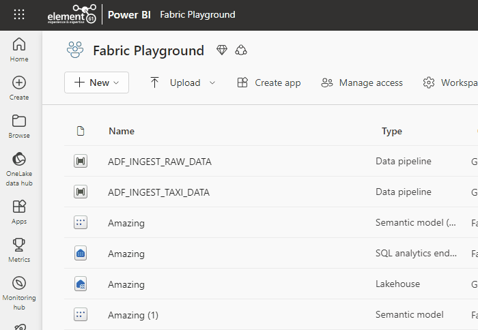Open the Amazing (1) semantic model

[x=133, y=315]
